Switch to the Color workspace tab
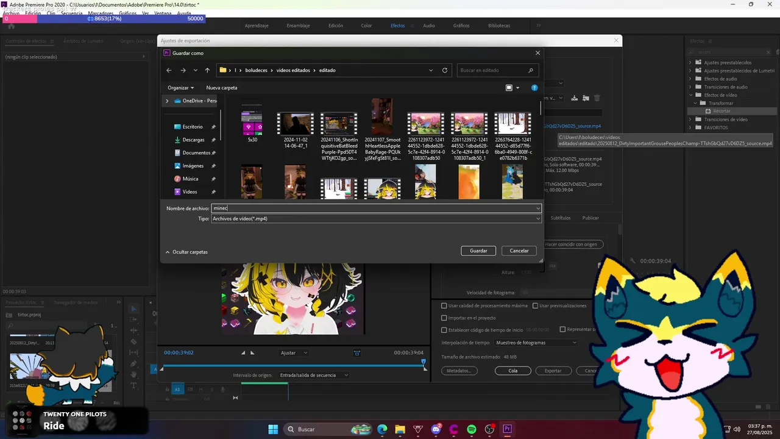Viewport: 780px width, 439px height. tap(366, 26)
